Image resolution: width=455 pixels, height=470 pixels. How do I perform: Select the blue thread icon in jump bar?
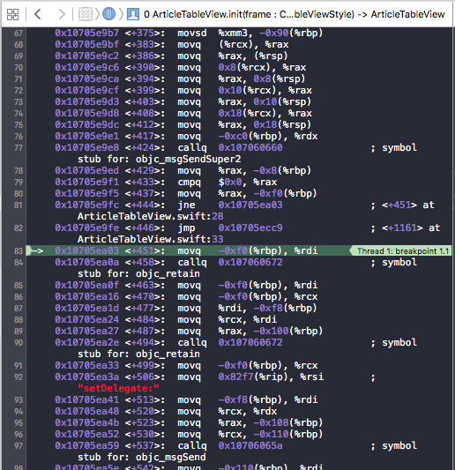[x=108, y=14]
